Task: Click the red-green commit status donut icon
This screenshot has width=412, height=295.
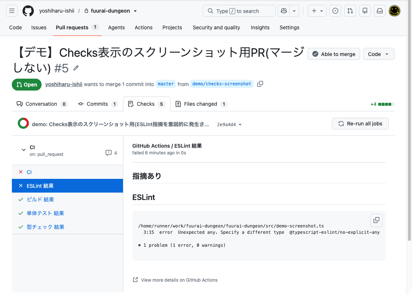Action: tap(23, 124)
